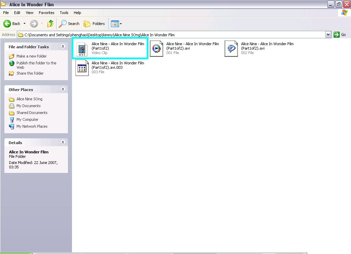Viewport: 351px width, 254px height.
Task: Go to Alice Nine SOng folder link
Action: pos(29,99)
